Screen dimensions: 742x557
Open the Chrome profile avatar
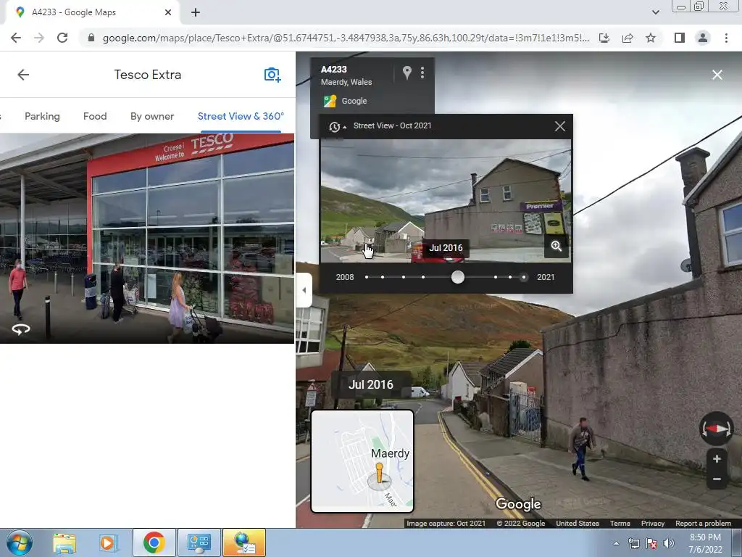click(703, 38)
